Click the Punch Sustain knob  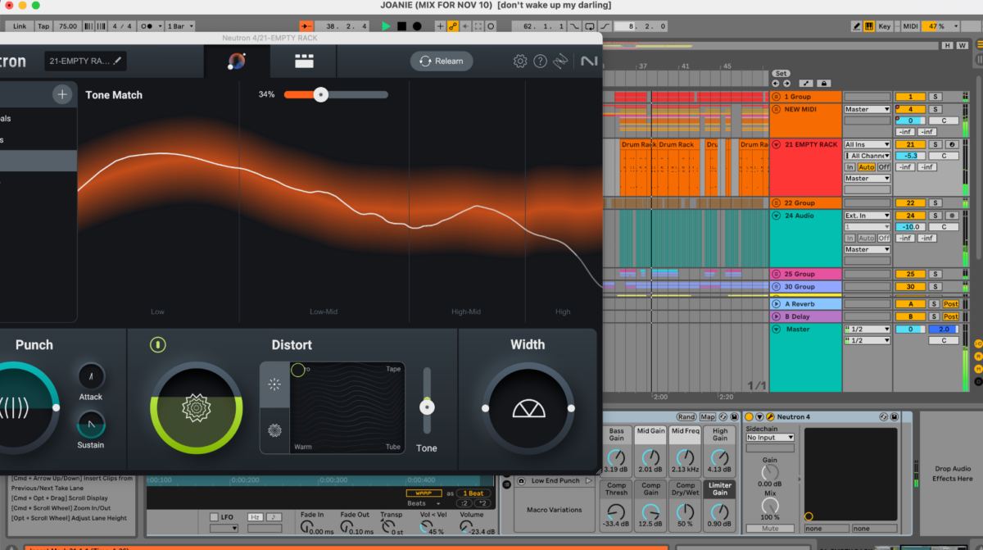coord(91,424)
